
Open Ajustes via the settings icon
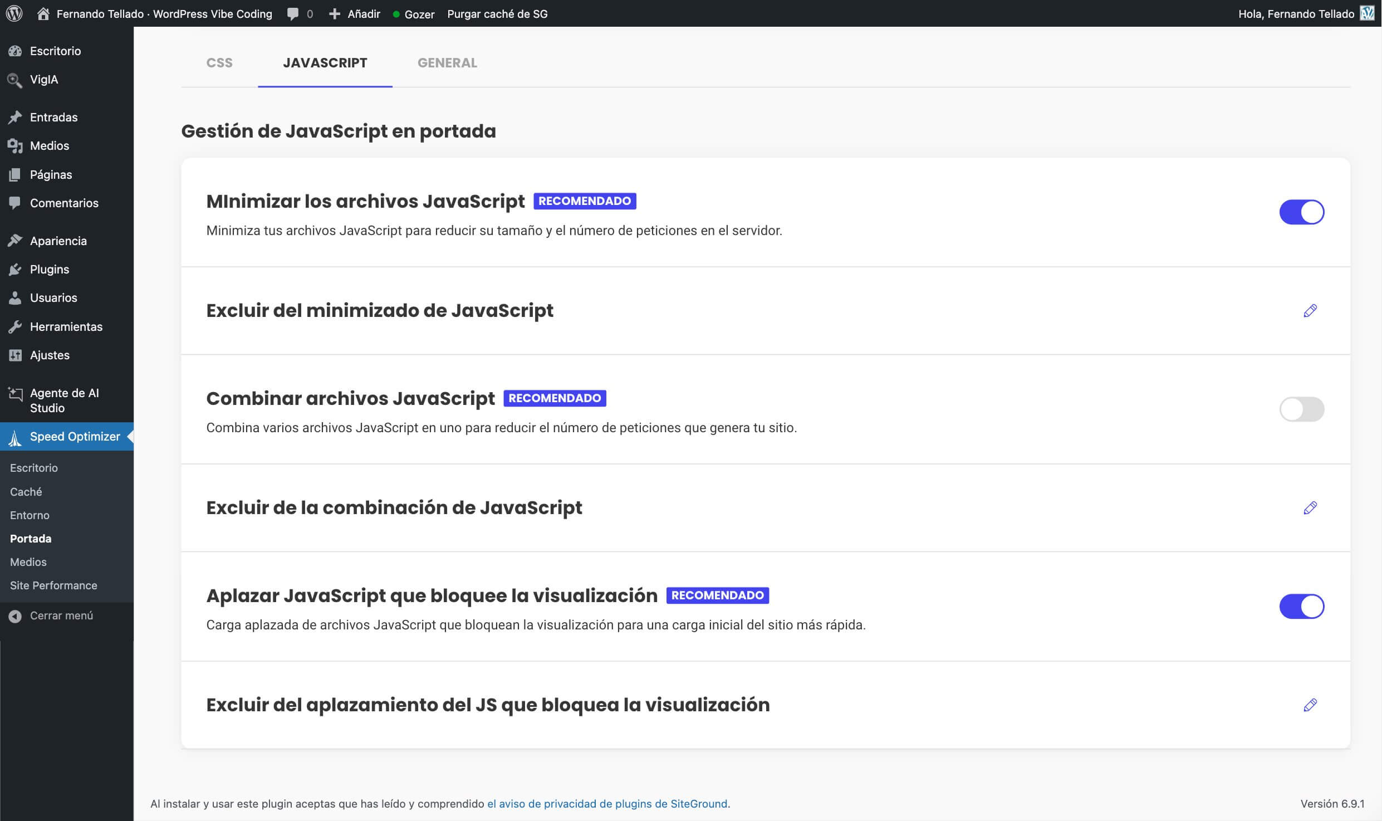tap(15, 355)
